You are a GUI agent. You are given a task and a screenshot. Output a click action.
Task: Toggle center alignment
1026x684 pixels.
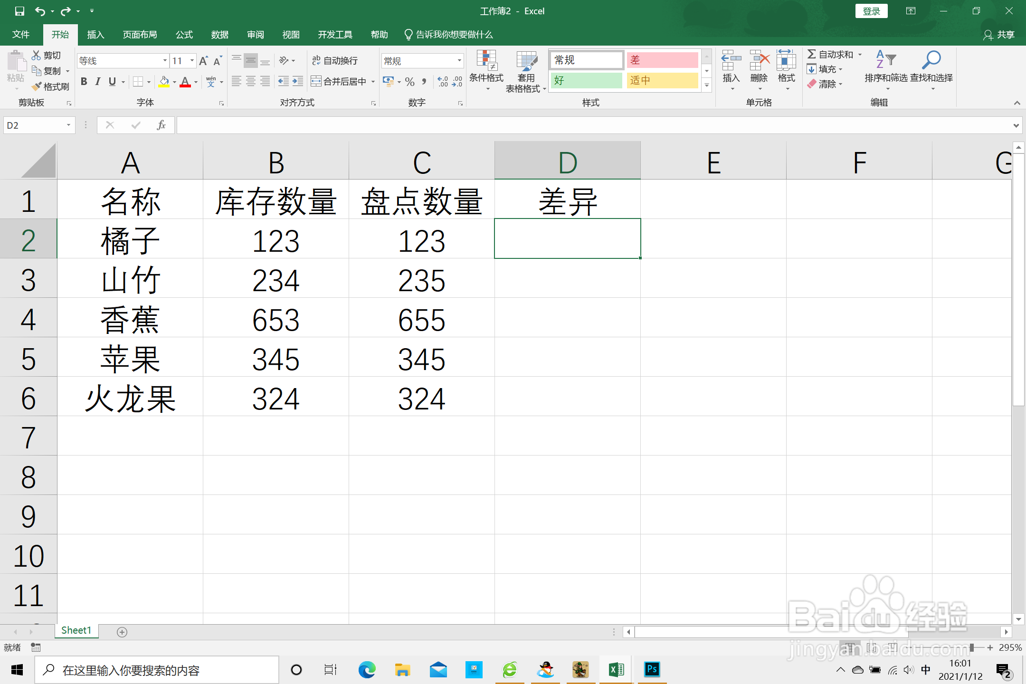coord(251,81)
